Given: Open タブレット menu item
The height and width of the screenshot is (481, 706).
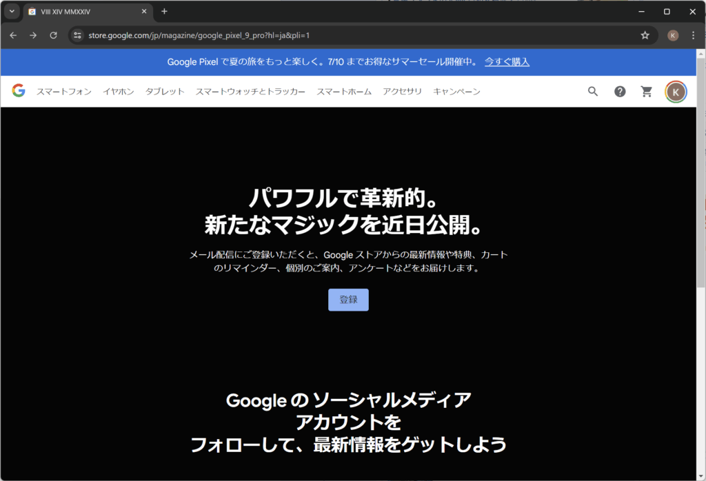Looking at the screenshot, I should point(165,92).
